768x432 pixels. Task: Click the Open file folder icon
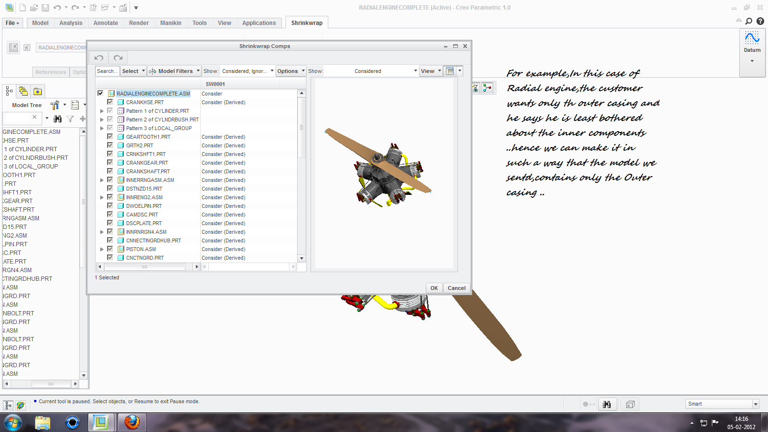[x=34, y=8]
